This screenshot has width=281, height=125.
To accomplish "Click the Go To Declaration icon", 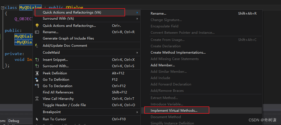I will (x=37, y=86).
